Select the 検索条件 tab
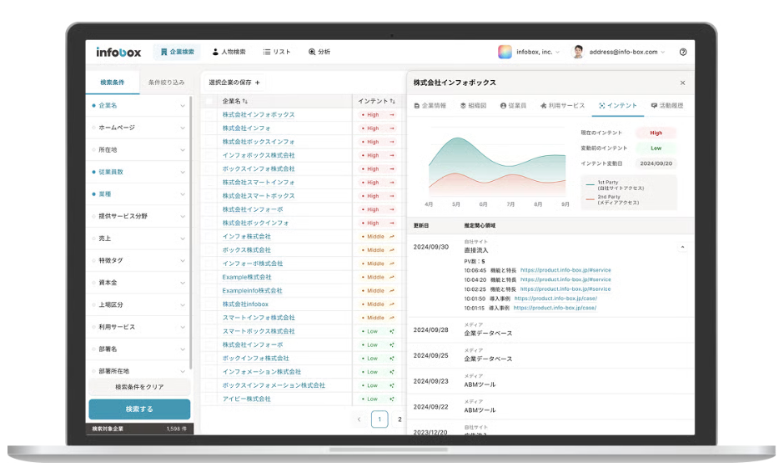 pos(113,83)
